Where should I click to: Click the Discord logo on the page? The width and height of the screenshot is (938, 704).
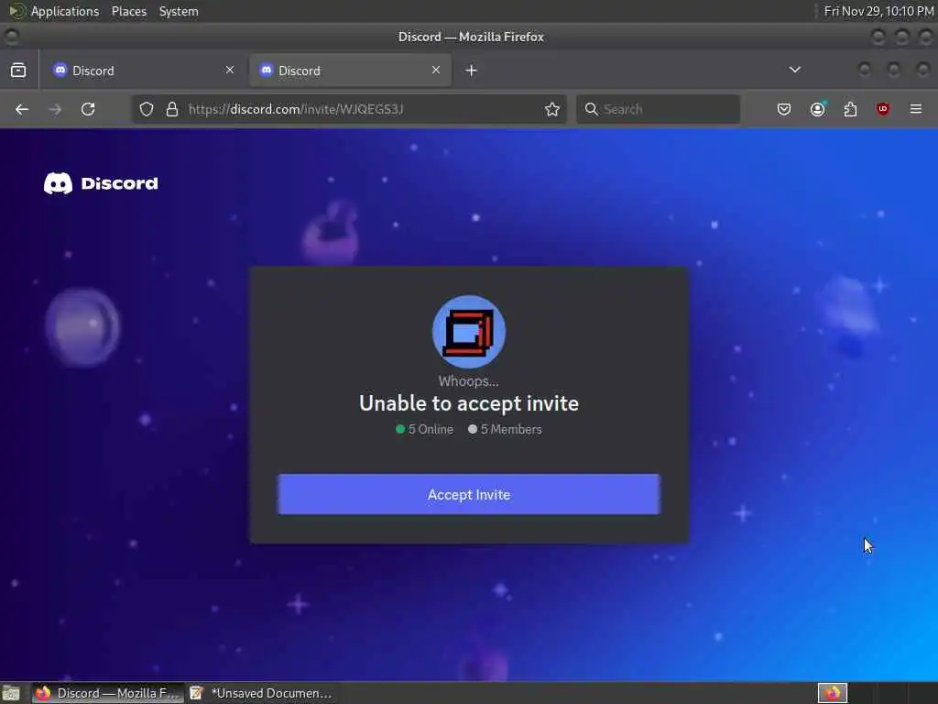pyautogui.click(x=101, y=183)
